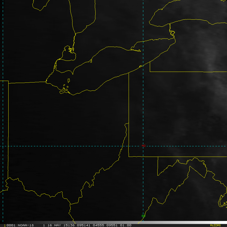This screenshot has width=227, height=227.
Task: Click the McIDAS label in bottom corner
Action: pyautogui.click(x=215, y=225)
